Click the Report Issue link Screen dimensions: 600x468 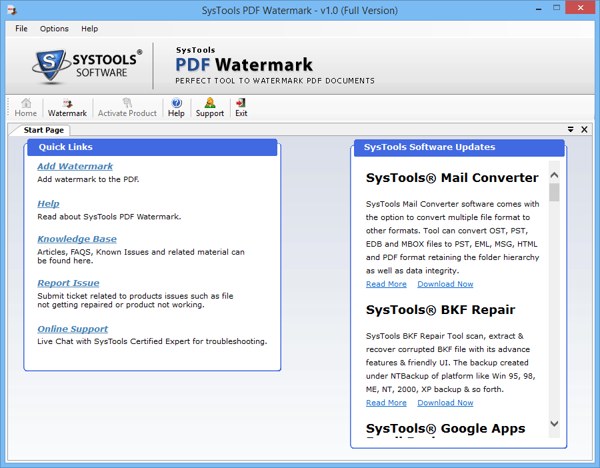(68, 283)
